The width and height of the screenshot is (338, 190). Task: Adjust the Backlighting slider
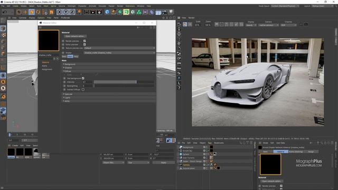tap(124, 85)
